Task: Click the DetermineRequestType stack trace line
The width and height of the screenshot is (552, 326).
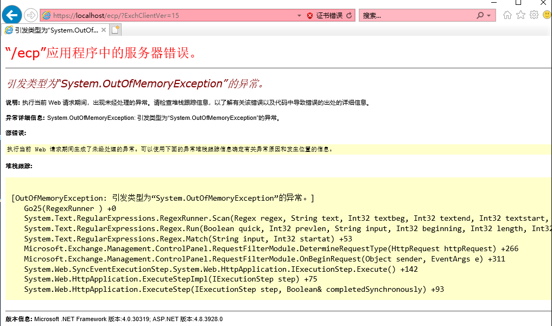Action: (x=271, y=248)
